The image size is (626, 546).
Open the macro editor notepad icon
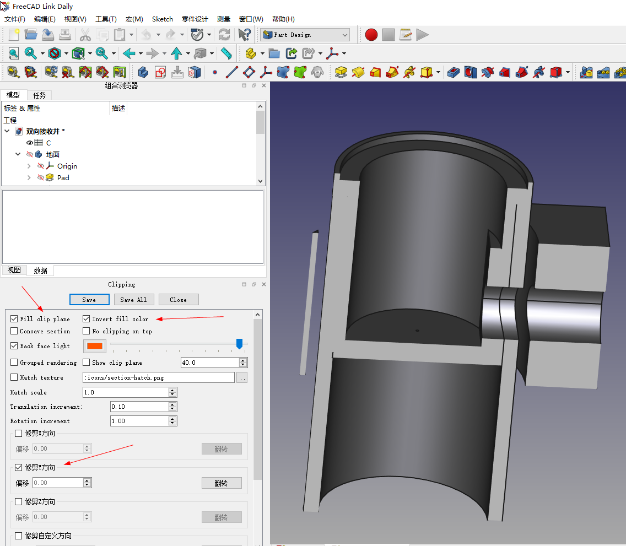[x=406, y=35]
